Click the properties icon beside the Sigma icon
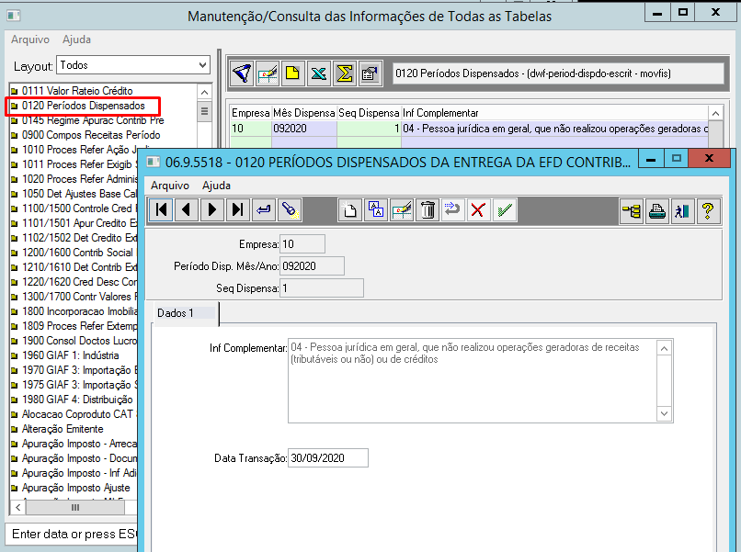This screenshot has height=552, width=741. 370,73
